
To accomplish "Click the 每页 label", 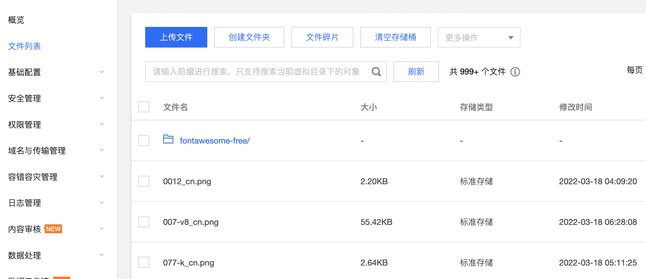I will 634,70.
